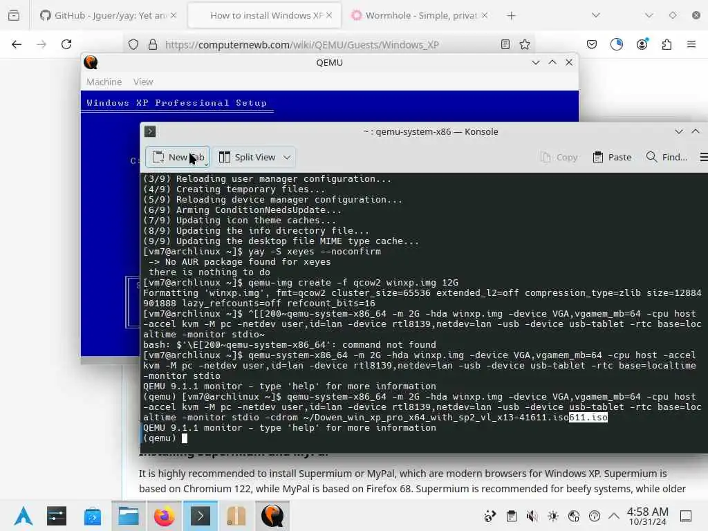This screenshot has height=531, width=708.
Task: Open System Settings from the taskbar
Action: [57, 516]
